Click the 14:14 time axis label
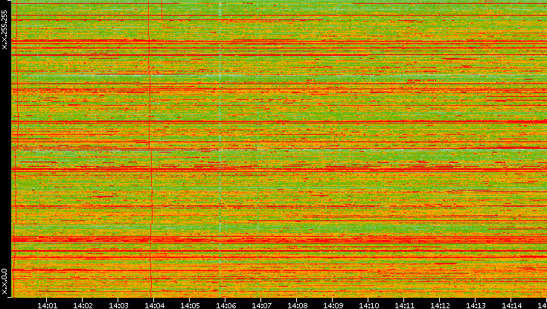 pos(511,305)
